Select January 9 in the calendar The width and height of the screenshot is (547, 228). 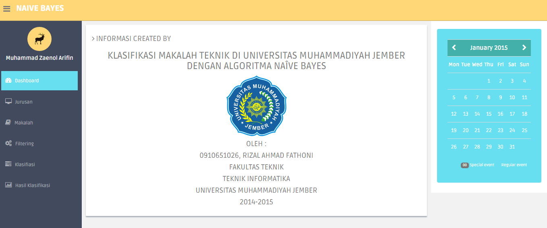tap(500, 97)
